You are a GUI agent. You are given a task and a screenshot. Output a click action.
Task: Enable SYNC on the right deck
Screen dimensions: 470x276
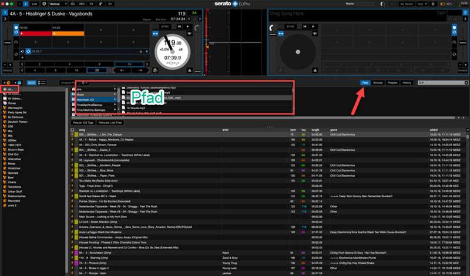click(290, 26)
